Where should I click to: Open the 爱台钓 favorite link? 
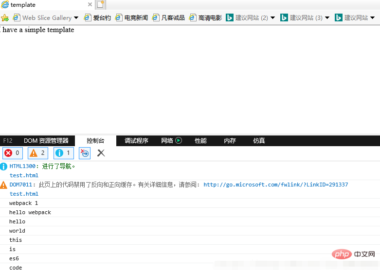[102, 17]
